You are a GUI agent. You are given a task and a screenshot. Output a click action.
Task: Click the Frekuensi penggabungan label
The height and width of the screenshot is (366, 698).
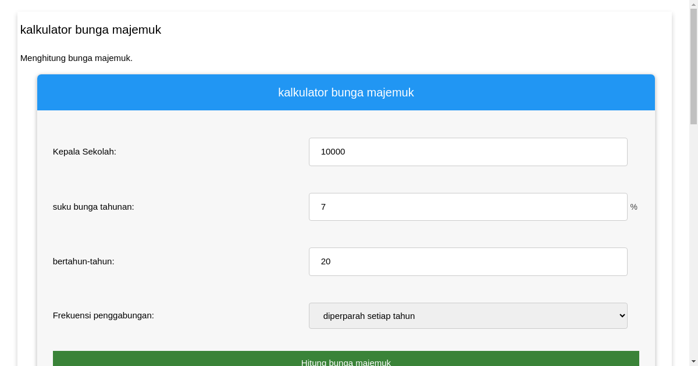click(x=103, y=315)
